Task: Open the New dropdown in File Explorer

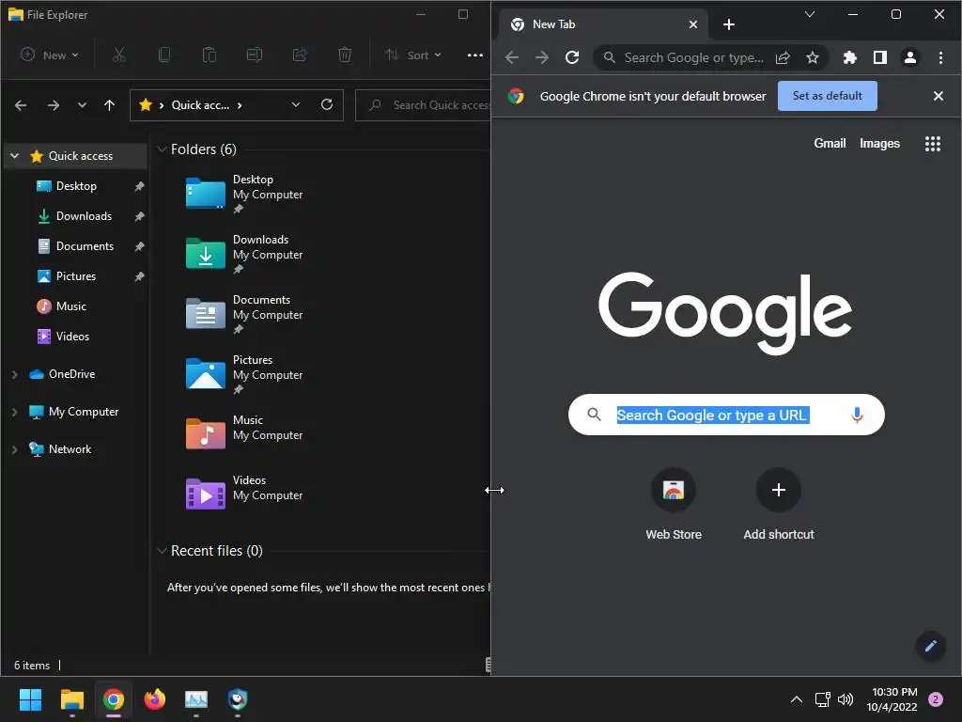Action: click(x=50, y=55)
